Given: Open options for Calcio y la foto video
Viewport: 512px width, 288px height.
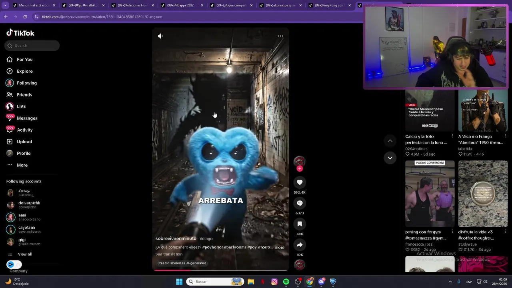Looking at the screenshot, I should (452, 136).
